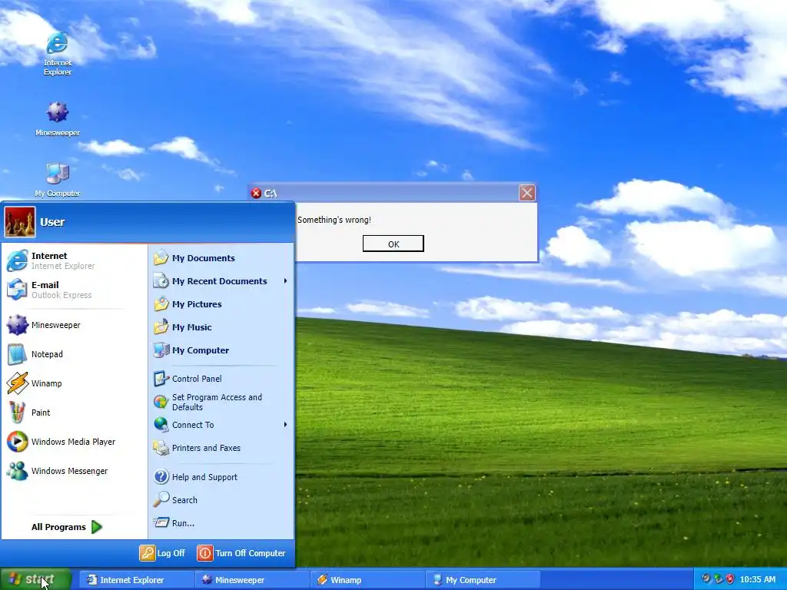Click the Help and Support question icon

[x=161, y=476]
